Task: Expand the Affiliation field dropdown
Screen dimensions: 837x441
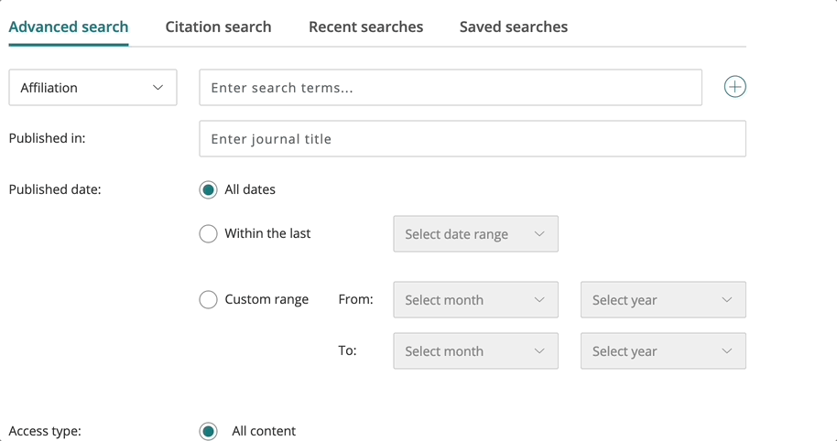Action: 92,88
